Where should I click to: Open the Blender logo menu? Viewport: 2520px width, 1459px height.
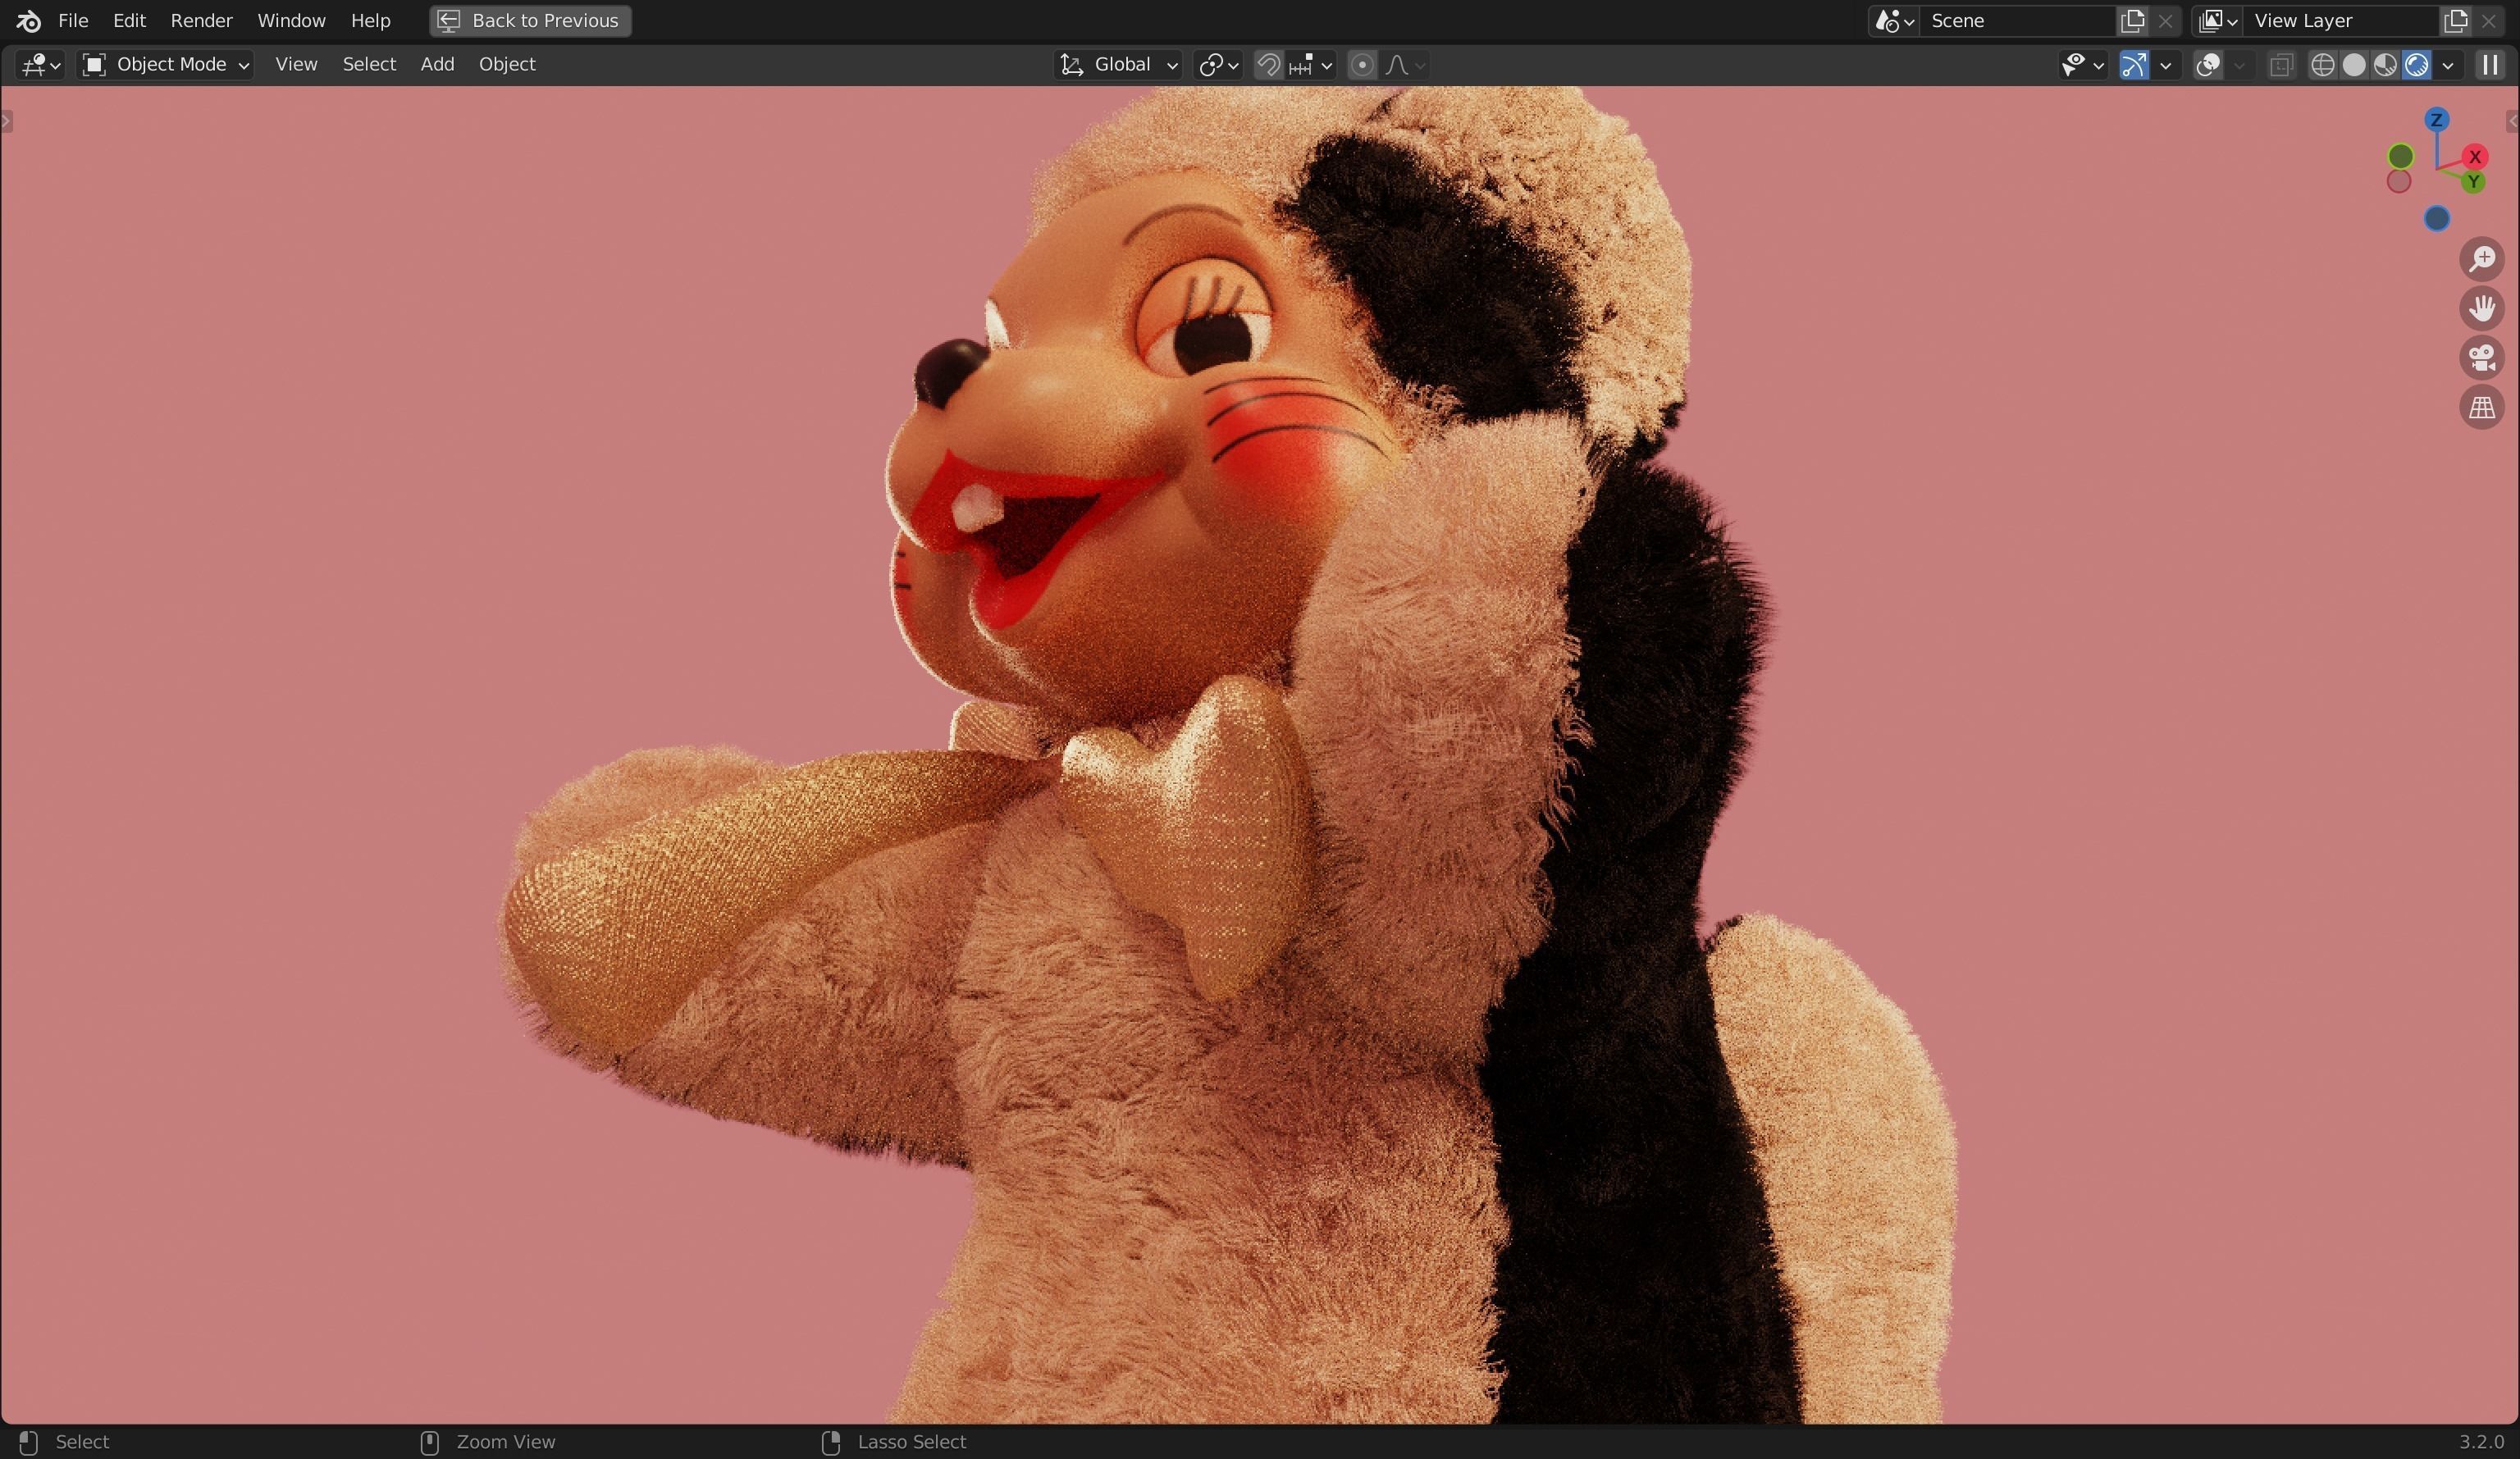tap(27, 20)
